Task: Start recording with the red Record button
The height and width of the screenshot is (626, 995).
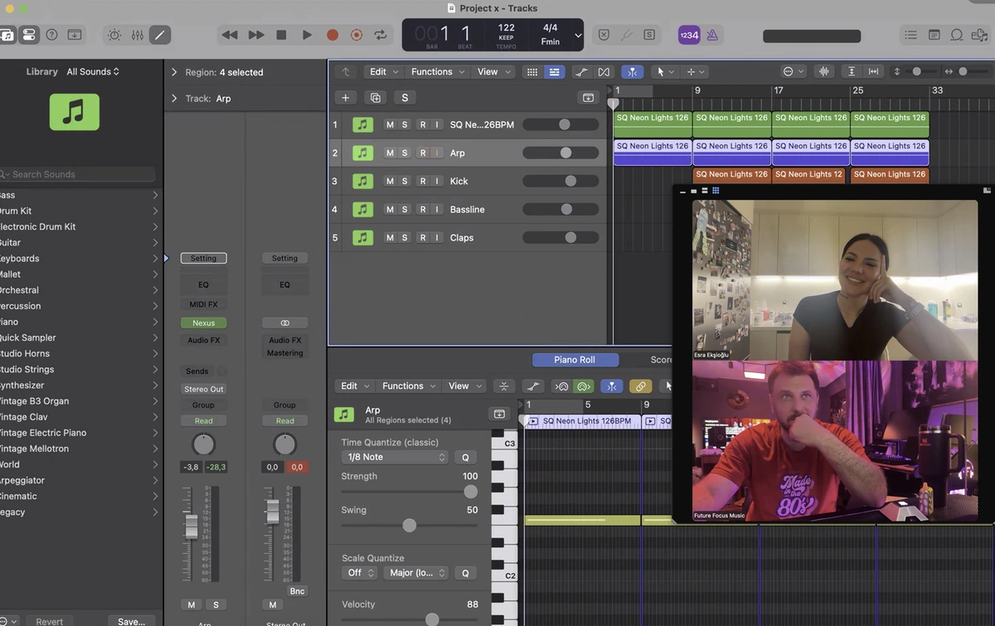Action: click(332, 35)
